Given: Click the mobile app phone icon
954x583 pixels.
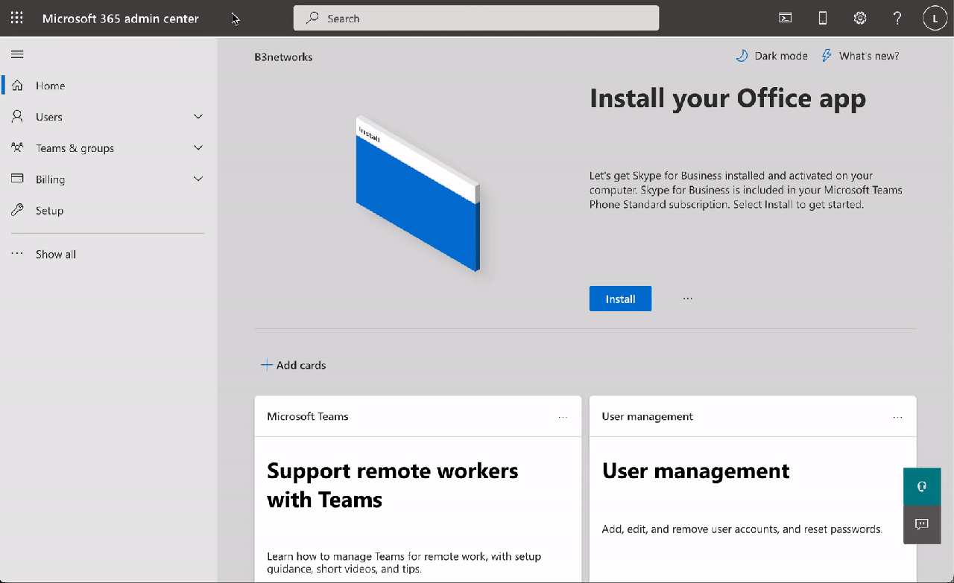Looking at the screenshot, I should tap(823, 18).
